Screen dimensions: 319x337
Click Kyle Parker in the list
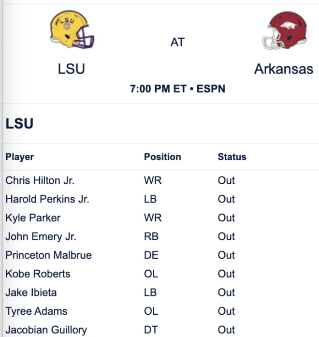click(33, 218)
